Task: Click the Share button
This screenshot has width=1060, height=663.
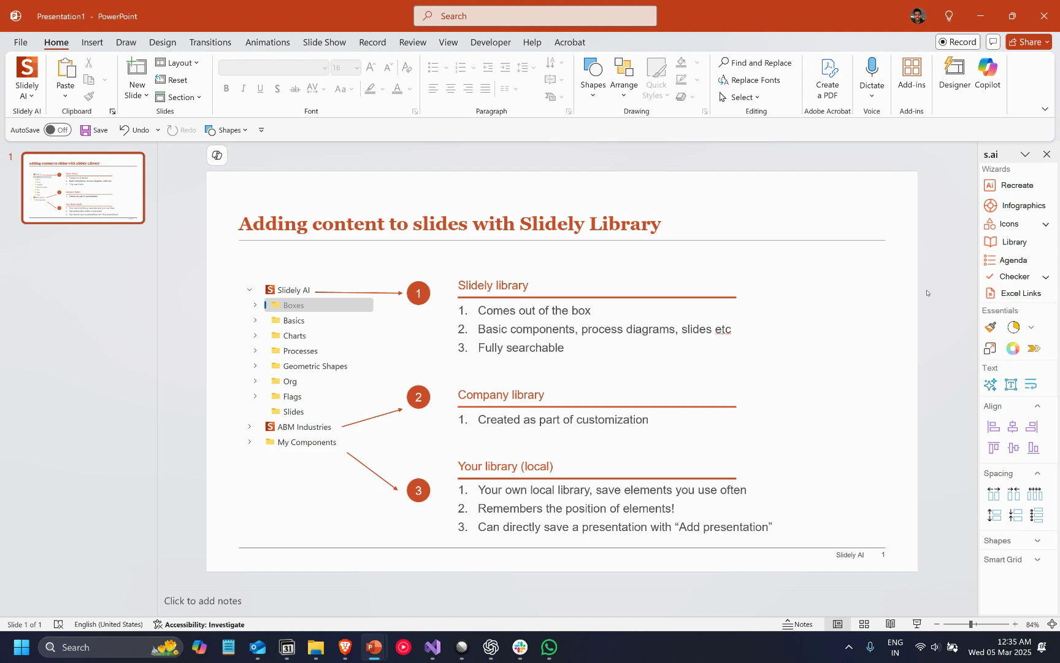Action: coord(1029,42)
